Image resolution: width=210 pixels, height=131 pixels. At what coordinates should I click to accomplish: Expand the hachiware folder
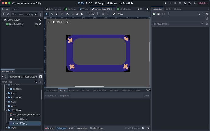point(6,98)
